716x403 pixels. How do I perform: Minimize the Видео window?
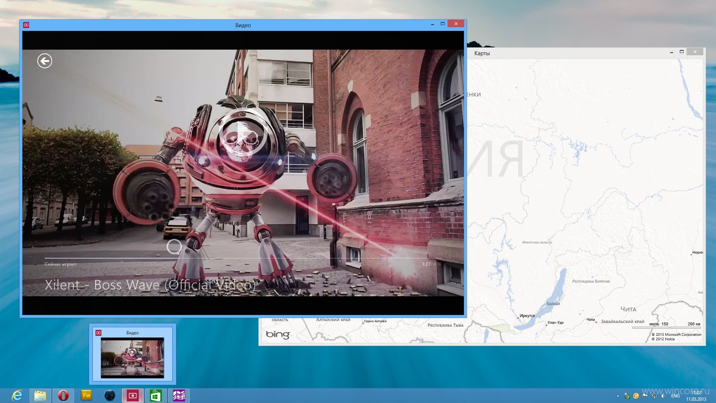point(433,24)
